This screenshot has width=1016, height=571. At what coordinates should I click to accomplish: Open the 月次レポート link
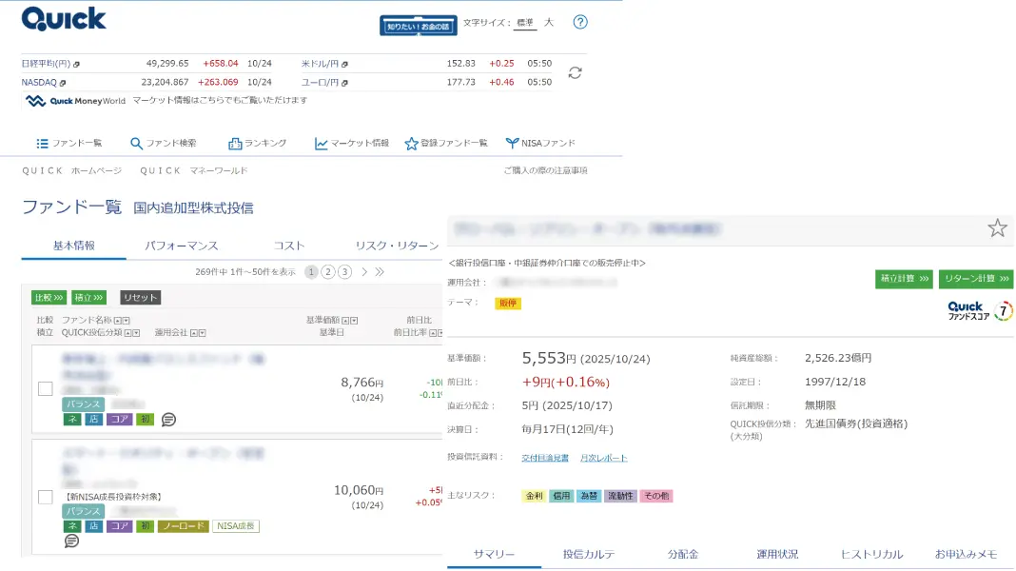pos(603,458)
